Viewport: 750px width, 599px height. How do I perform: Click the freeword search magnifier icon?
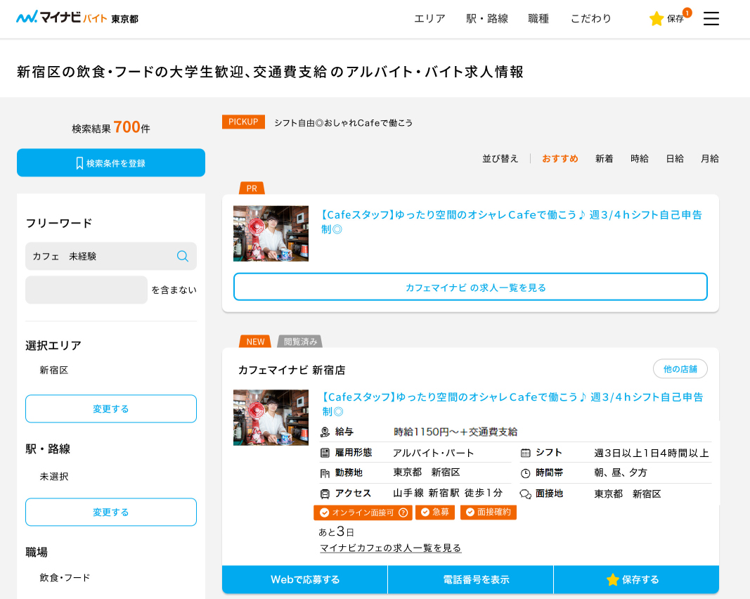point(183,256)
